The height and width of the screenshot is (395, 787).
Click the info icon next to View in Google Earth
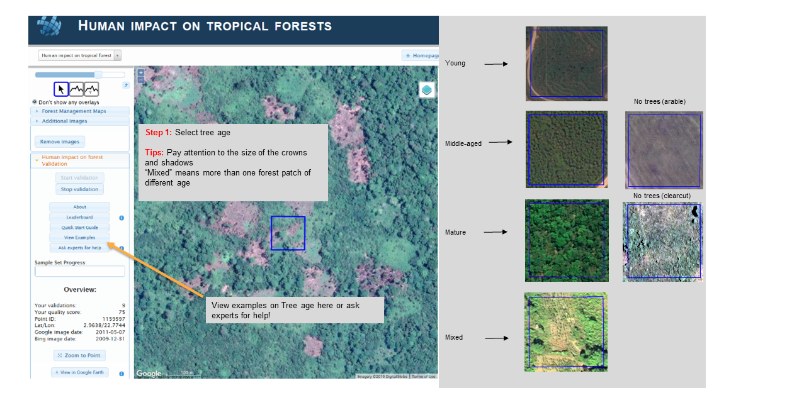[x=122, y=373]
